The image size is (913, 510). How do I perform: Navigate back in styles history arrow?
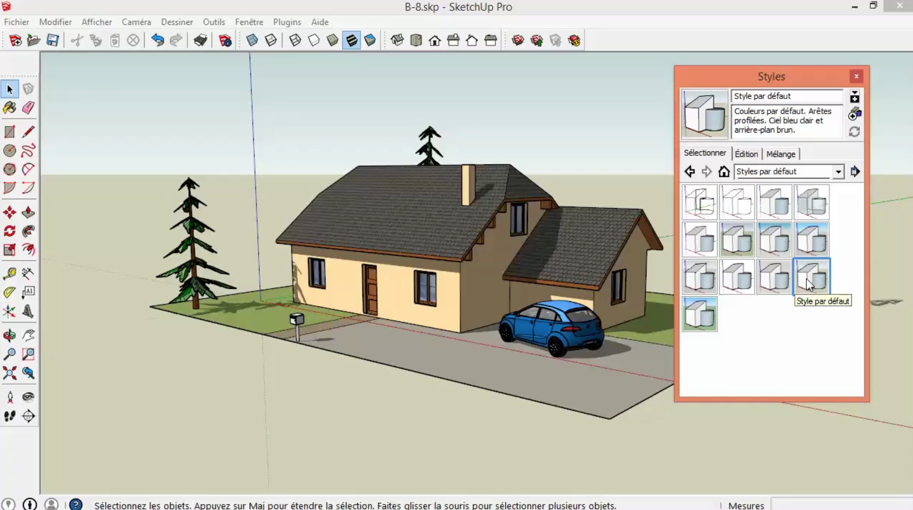coord(690,171)
